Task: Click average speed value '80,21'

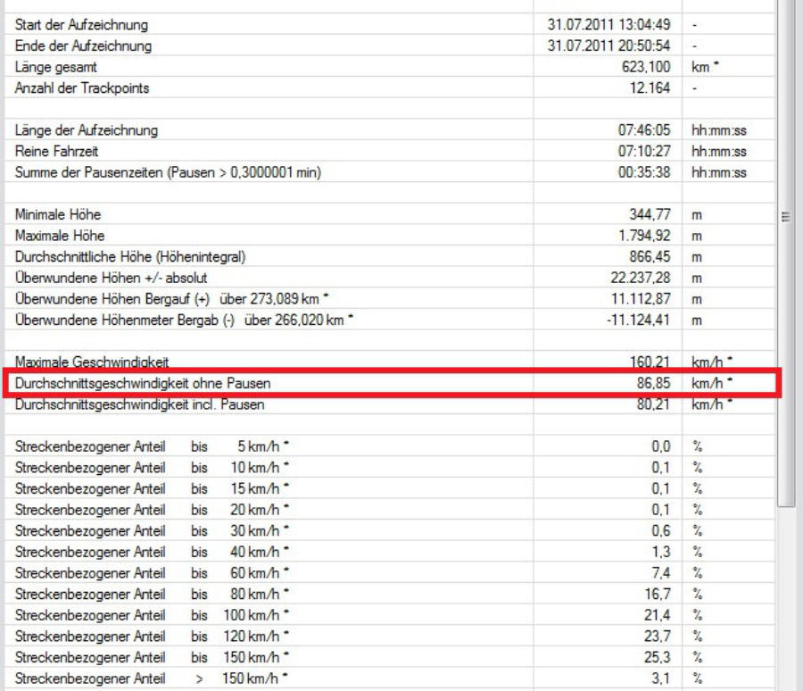Action: 653,404
